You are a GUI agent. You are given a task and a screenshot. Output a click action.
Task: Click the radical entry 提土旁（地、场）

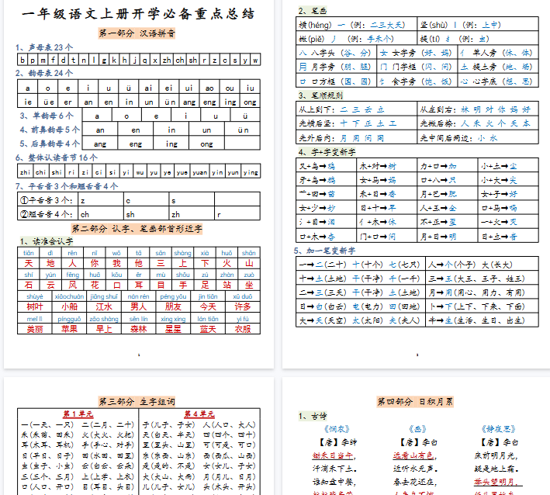pos(496,67)
